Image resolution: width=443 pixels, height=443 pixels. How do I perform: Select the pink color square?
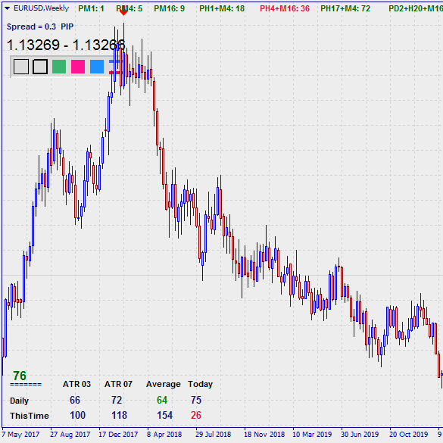click(x=78, y=67)
